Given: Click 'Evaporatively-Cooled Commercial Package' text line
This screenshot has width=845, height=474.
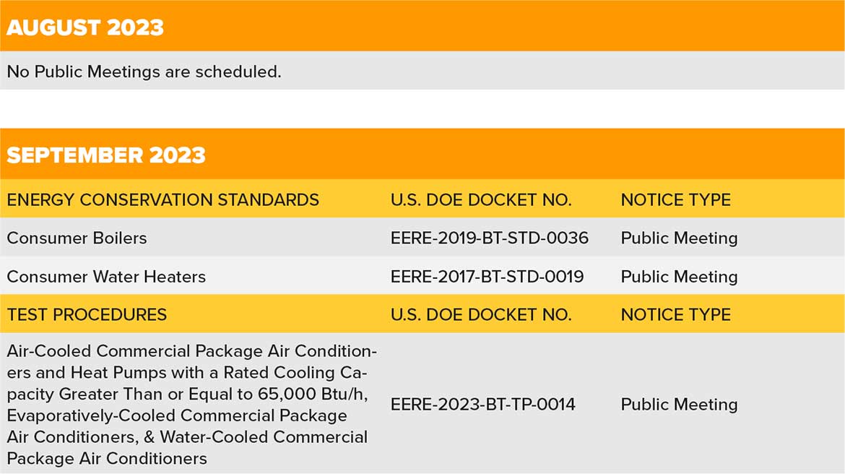Looking at the screenshot, I should pos(177,415).
